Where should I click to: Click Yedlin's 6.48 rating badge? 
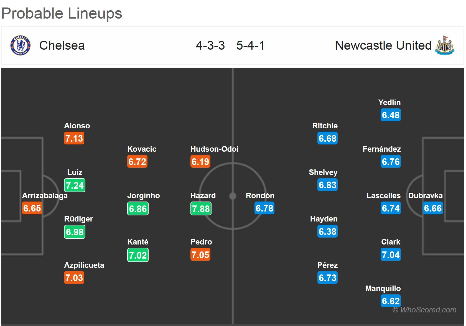pyautogui.click(x=391, y=115)
